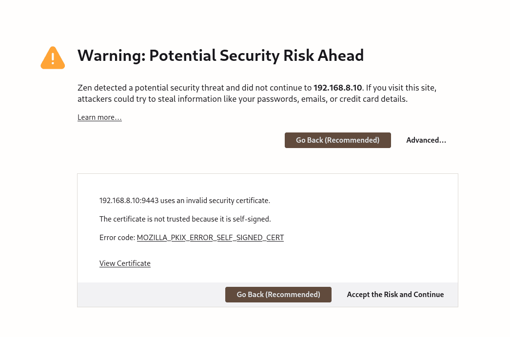Click the invalid security certificate message line
This screenshot has height=337, width=510.
tap(185, 201)
